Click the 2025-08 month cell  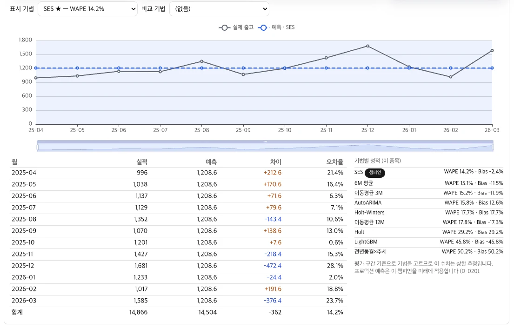[x=24, y=220]
